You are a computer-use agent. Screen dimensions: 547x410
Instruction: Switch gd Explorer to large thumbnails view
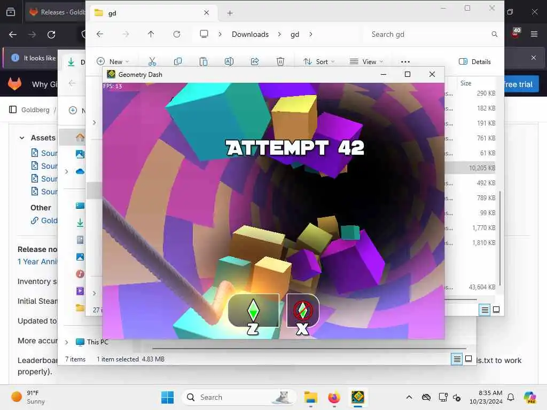click(496, 310)
